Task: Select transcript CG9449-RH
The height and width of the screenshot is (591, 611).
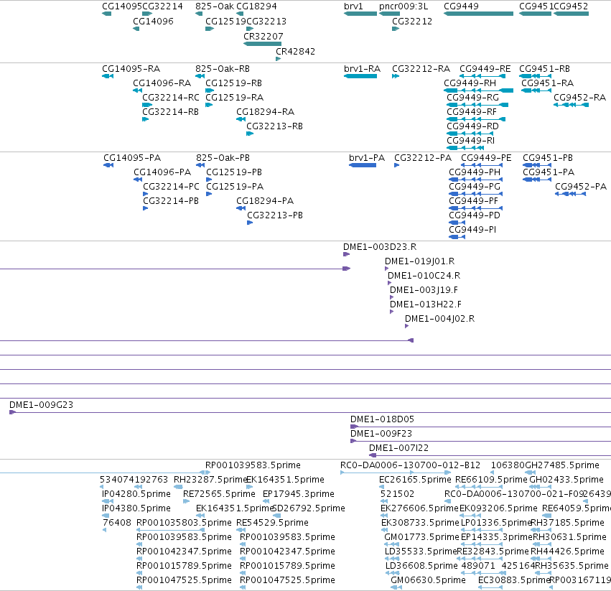Action: [470, 83]
